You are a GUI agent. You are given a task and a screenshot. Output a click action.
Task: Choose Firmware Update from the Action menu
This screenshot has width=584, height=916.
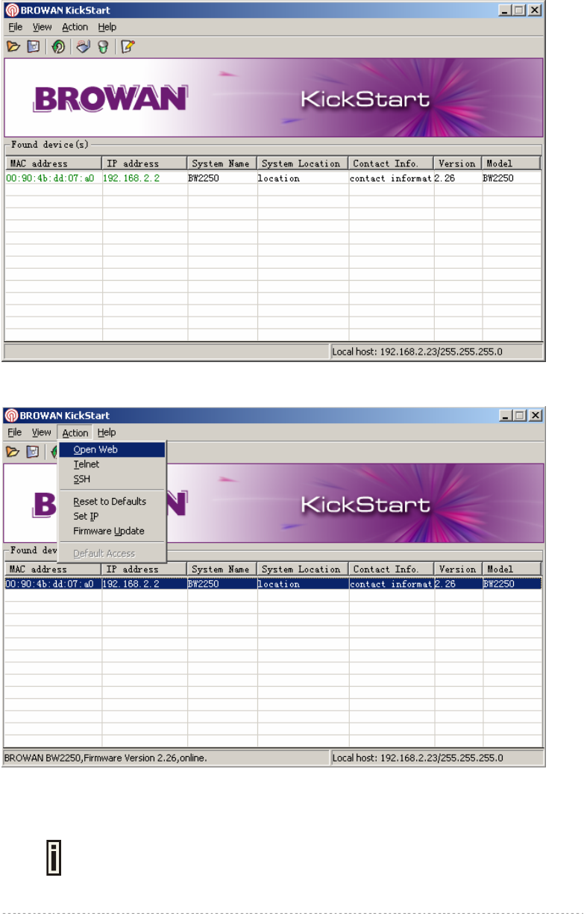[112, 531]
